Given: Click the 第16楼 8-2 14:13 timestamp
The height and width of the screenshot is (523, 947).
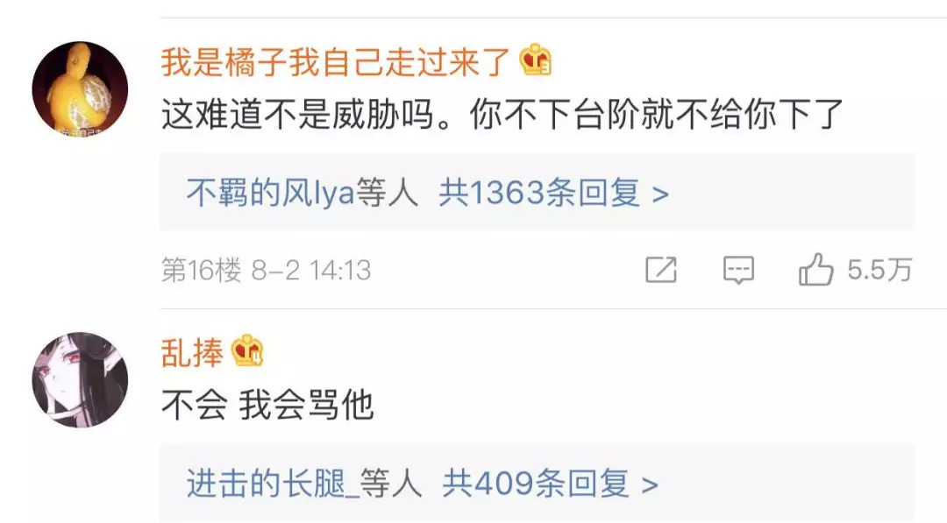Looking at the screenshot, I should point(266,270).
